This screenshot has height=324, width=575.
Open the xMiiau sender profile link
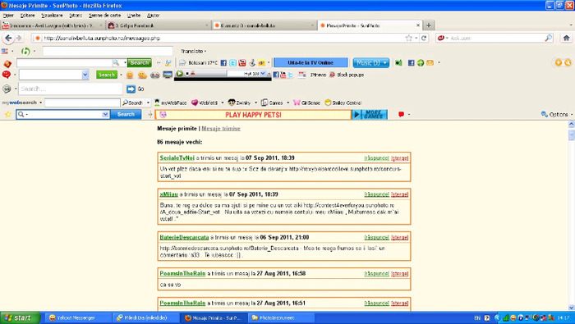[x=168, y=194]
